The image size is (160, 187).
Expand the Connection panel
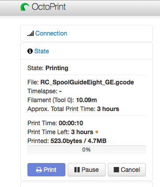click(51, 33)
